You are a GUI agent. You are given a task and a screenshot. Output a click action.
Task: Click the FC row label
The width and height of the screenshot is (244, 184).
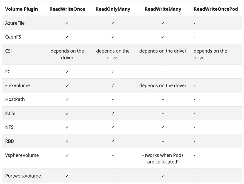[8, 72]
